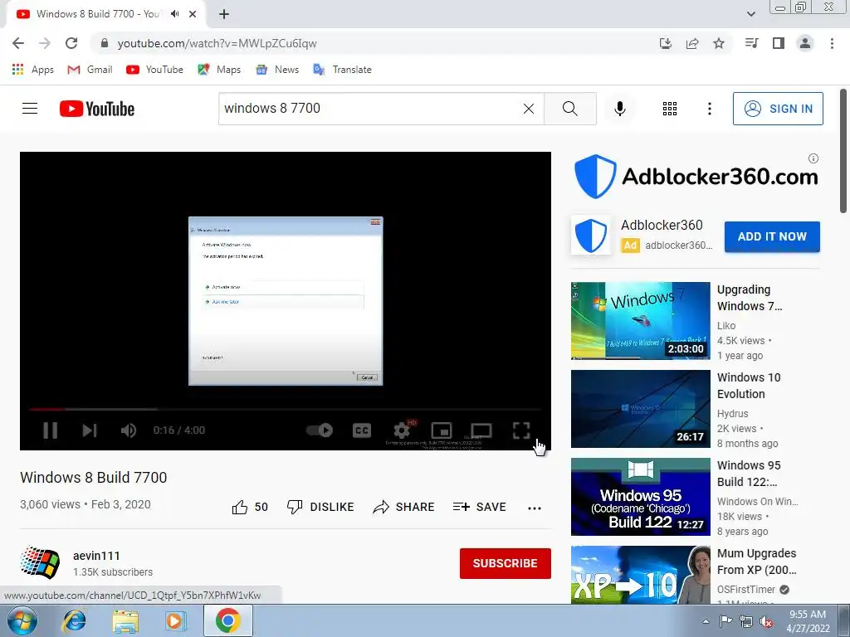Open media controls icon
This screenshot has height=637, width=850.
pyautogui.click(x=751, y=43)
